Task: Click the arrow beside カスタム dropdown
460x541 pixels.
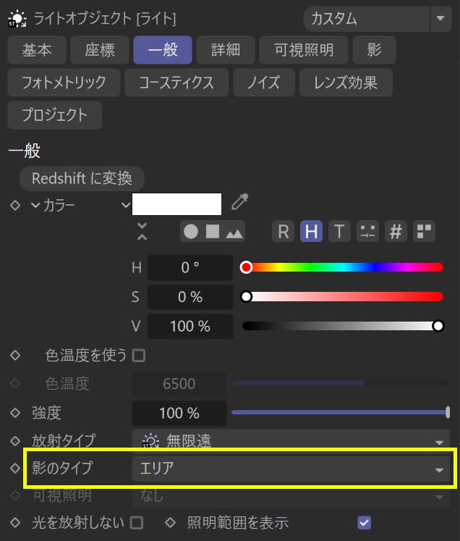Action: (x=440, y=18)
